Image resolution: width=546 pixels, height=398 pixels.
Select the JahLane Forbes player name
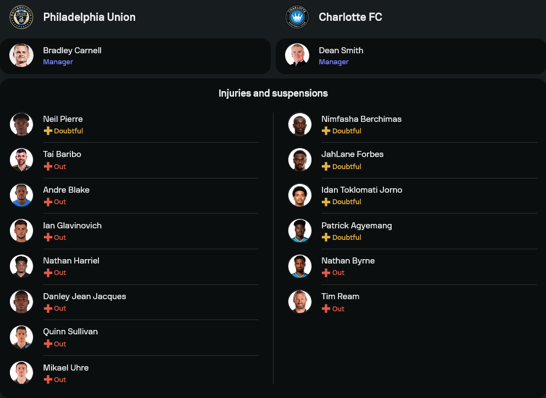click(352, 154)
